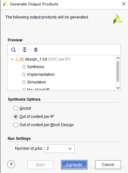This screenshot has width=128, height=173.
Task: Collapse the design_1.bd tree node
Action: (x=12, y=59)
